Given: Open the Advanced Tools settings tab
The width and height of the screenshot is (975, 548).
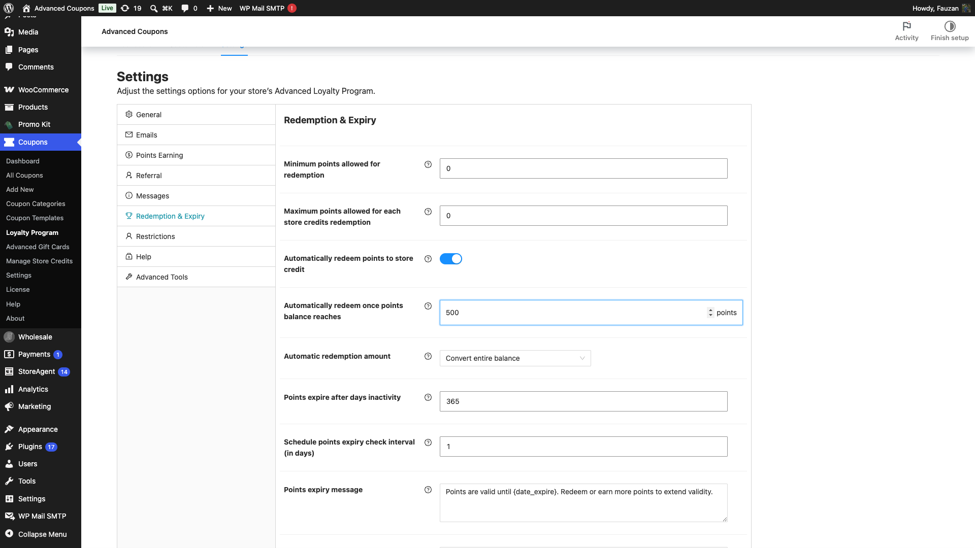Looking at the screenshot, I should pyautogui.click(x=196, y=277).
